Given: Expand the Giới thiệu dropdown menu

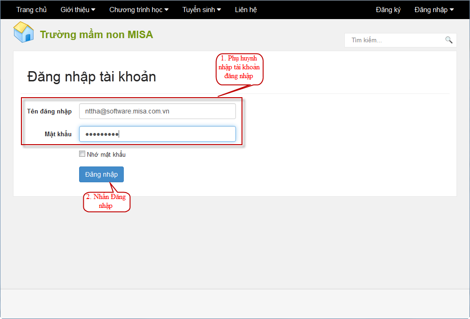Looking at the screenshot, I should click(x=78, y=10).
